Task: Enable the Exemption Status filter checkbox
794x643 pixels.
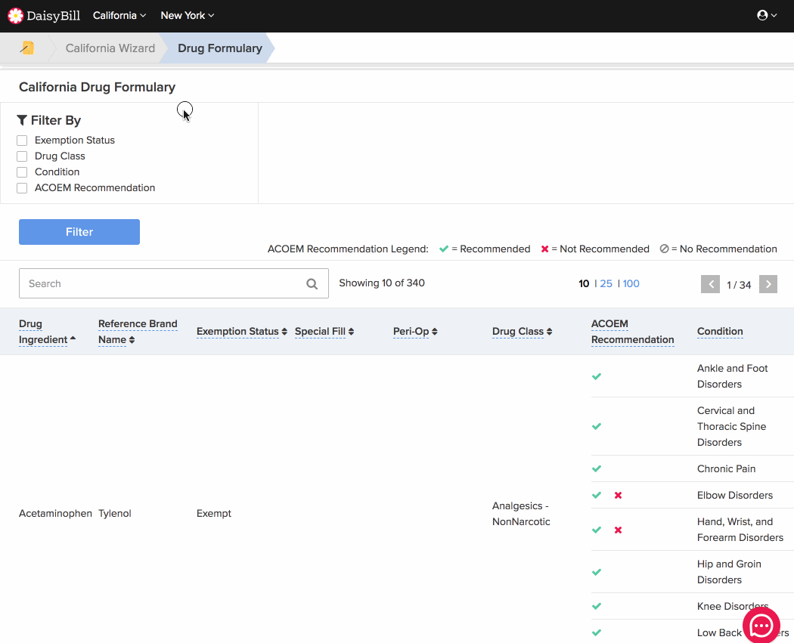Action: pyautogui.click(x=22, y=141)
